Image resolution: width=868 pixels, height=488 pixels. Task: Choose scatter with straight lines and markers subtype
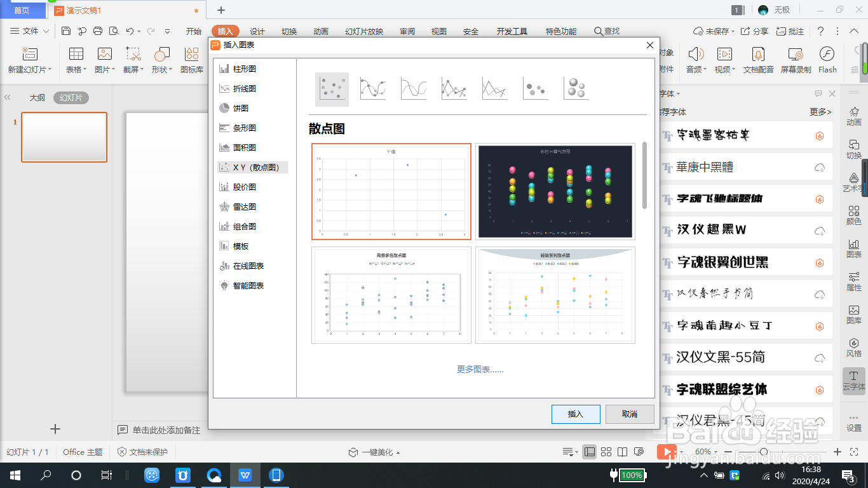coord(454,89)
